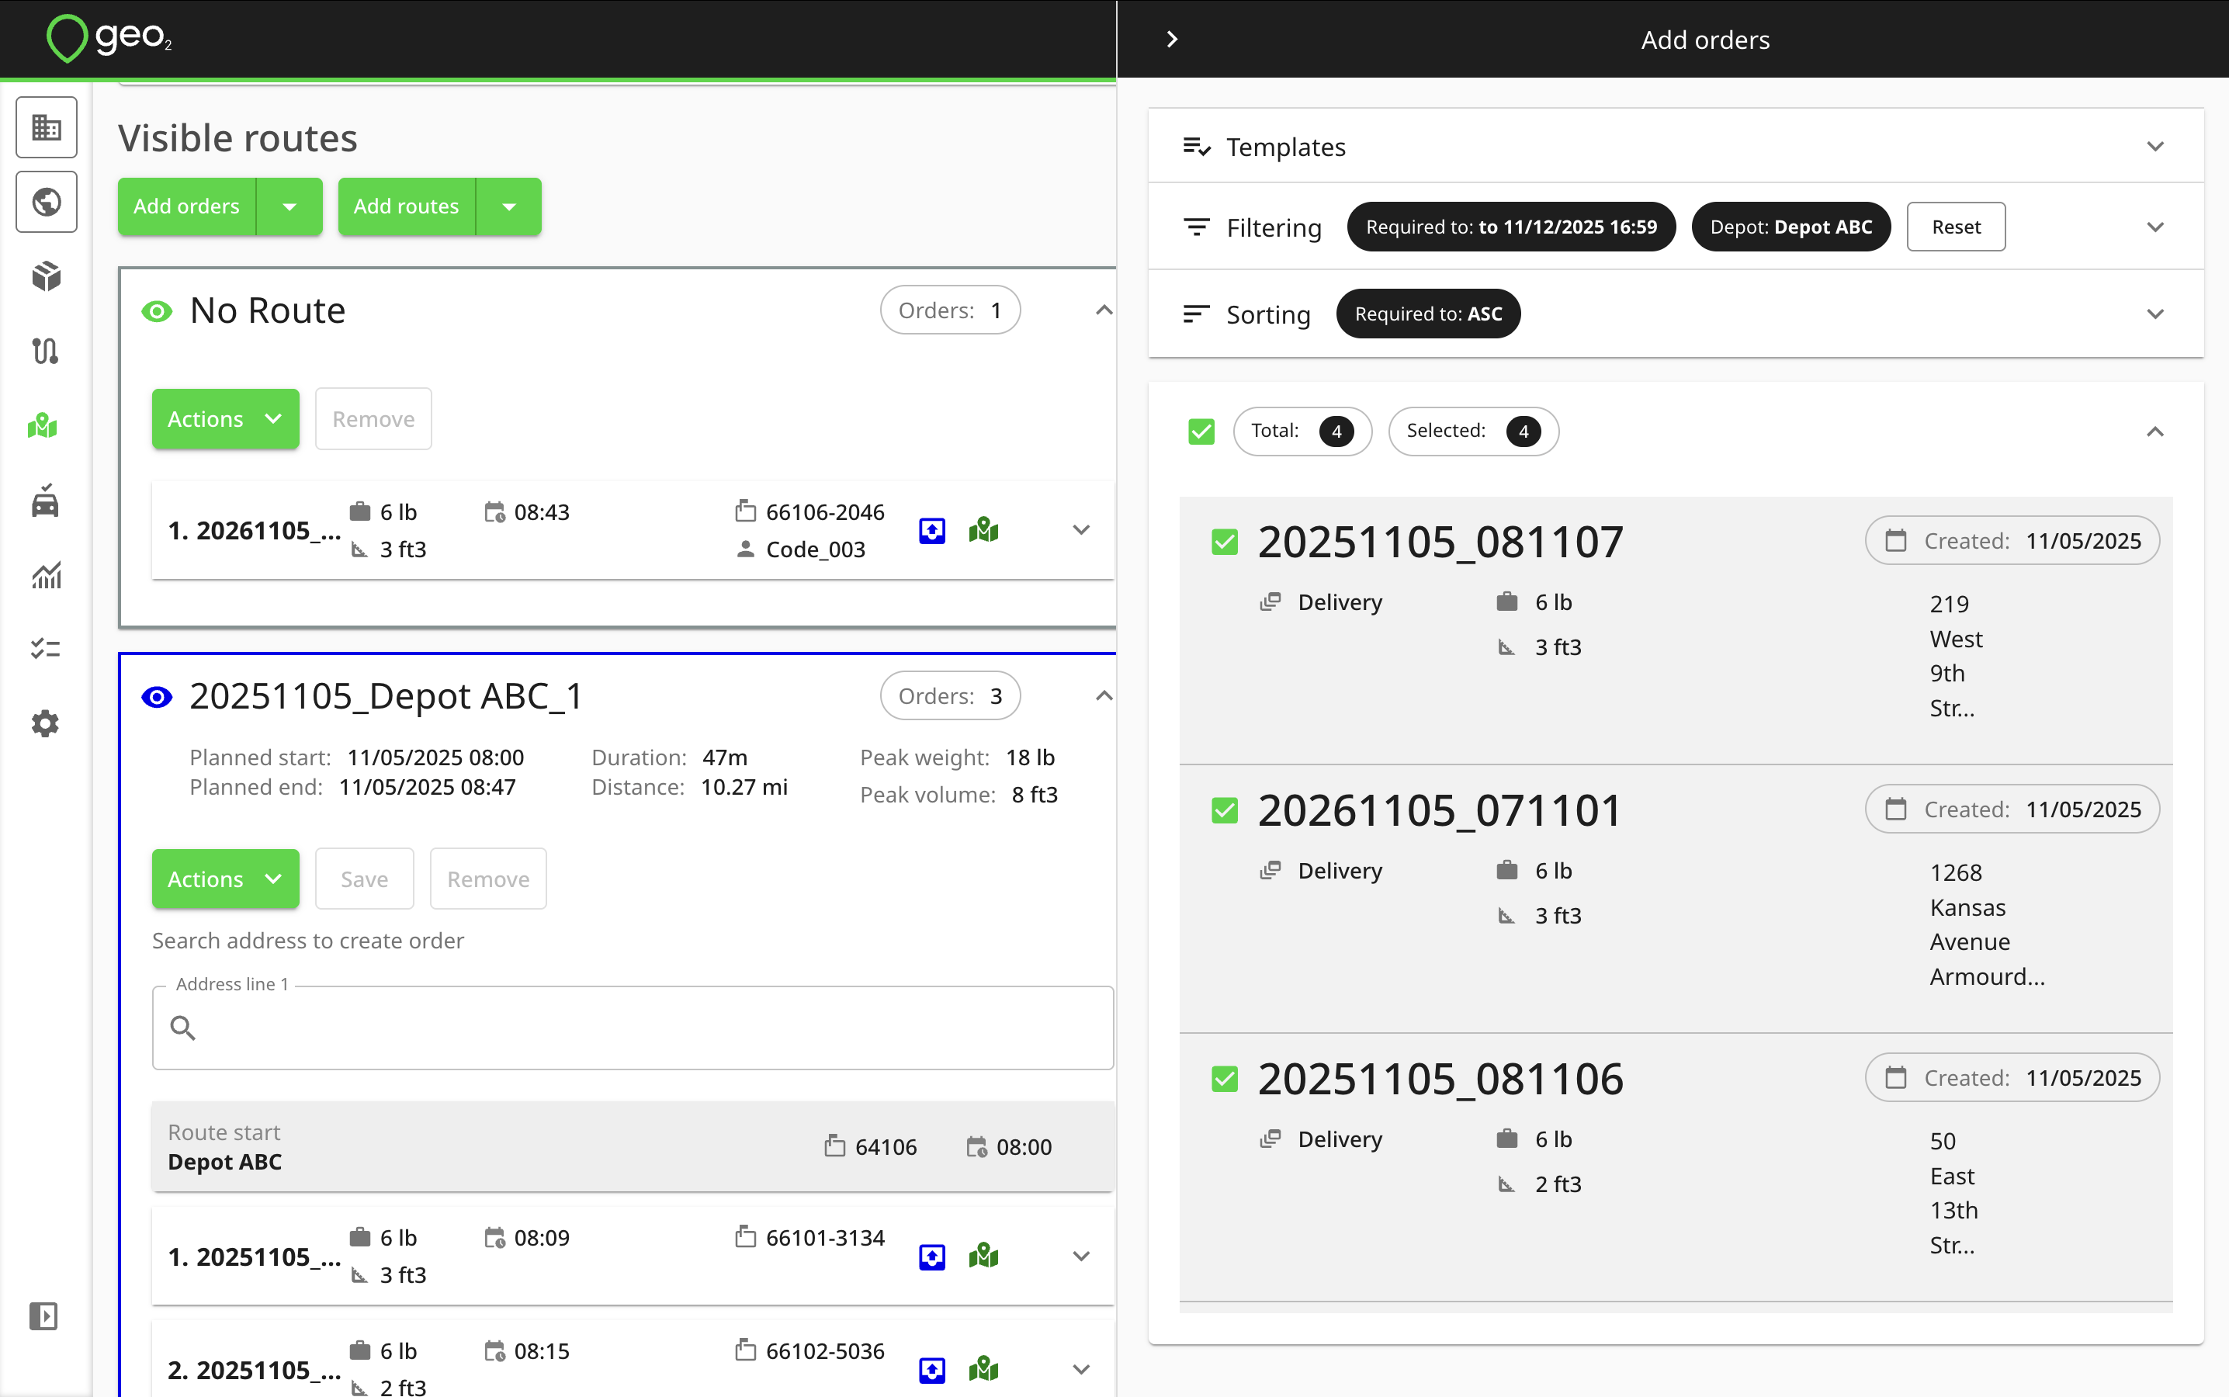Click calendar icon on order 20251105_081106 Created chip

pos(1895,1077)
